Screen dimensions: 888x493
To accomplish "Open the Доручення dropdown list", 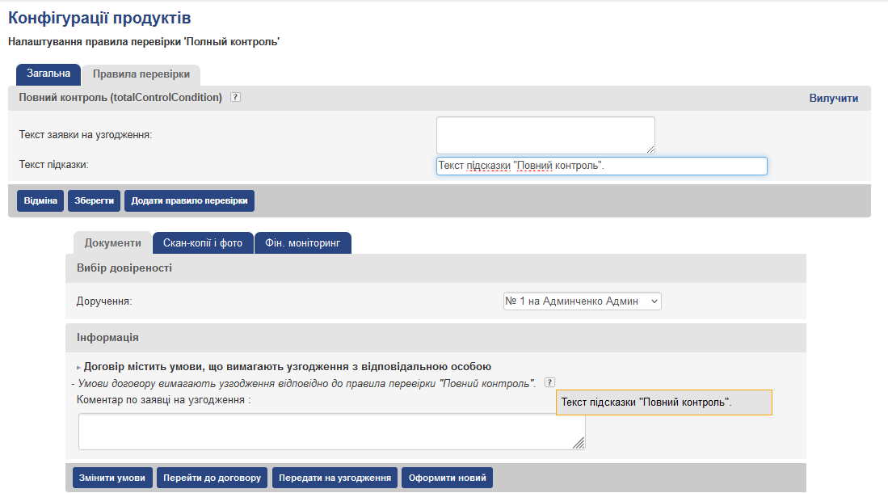I will tap(582, 301).
